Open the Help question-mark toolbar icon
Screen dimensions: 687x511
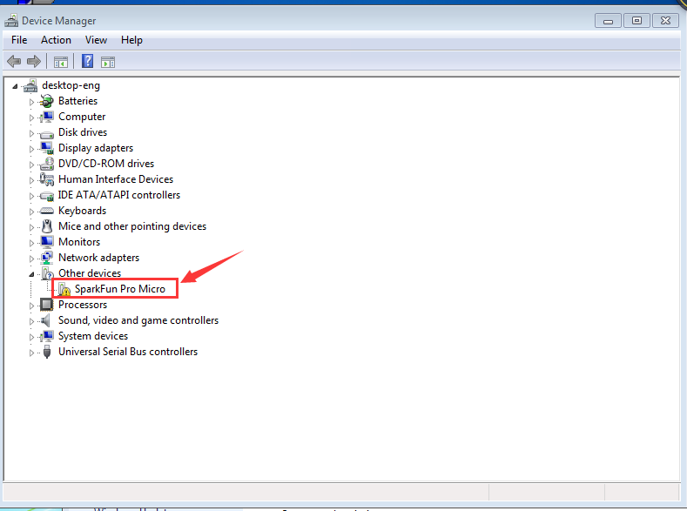tap(88, 61)
